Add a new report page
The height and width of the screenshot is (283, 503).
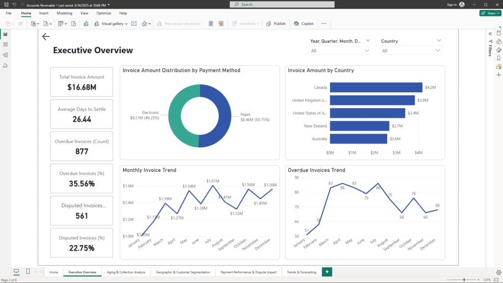pos(327,272)
